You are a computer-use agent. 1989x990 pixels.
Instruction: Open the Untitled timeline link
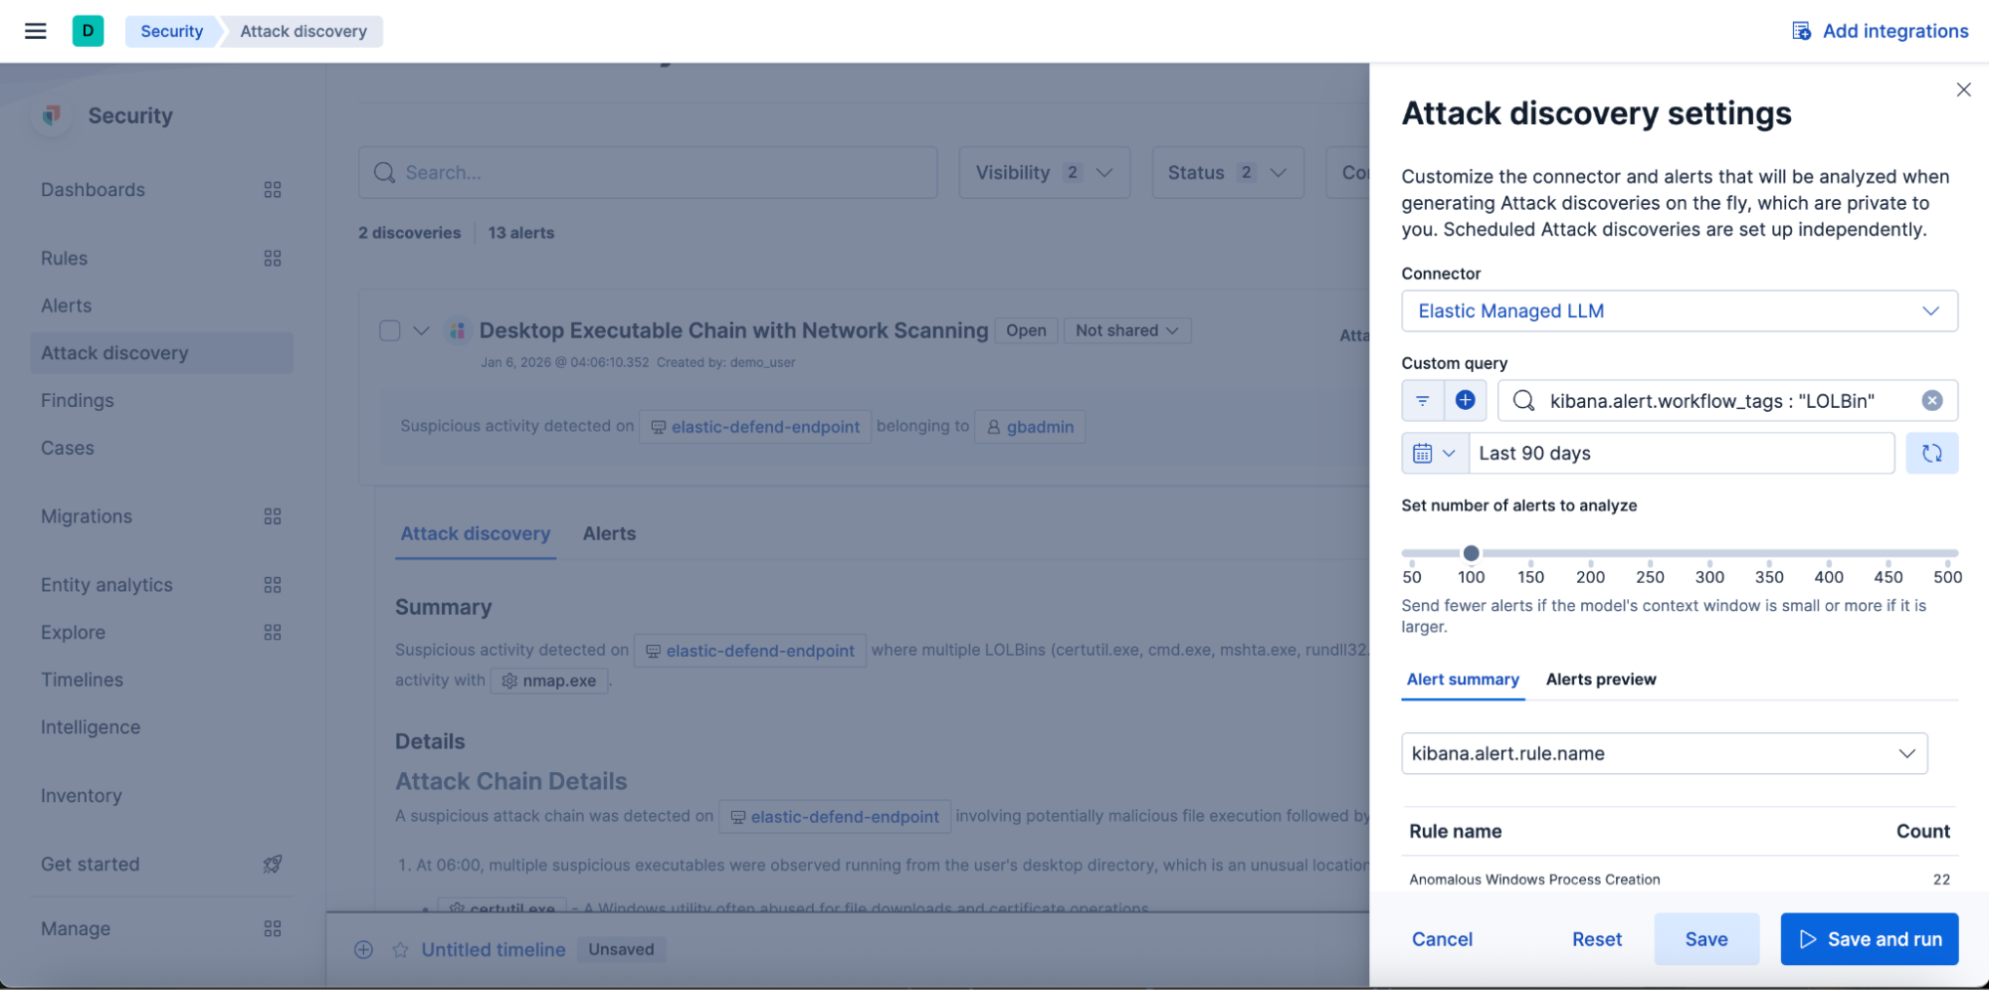pyautogui.click(x=494, y=949)
